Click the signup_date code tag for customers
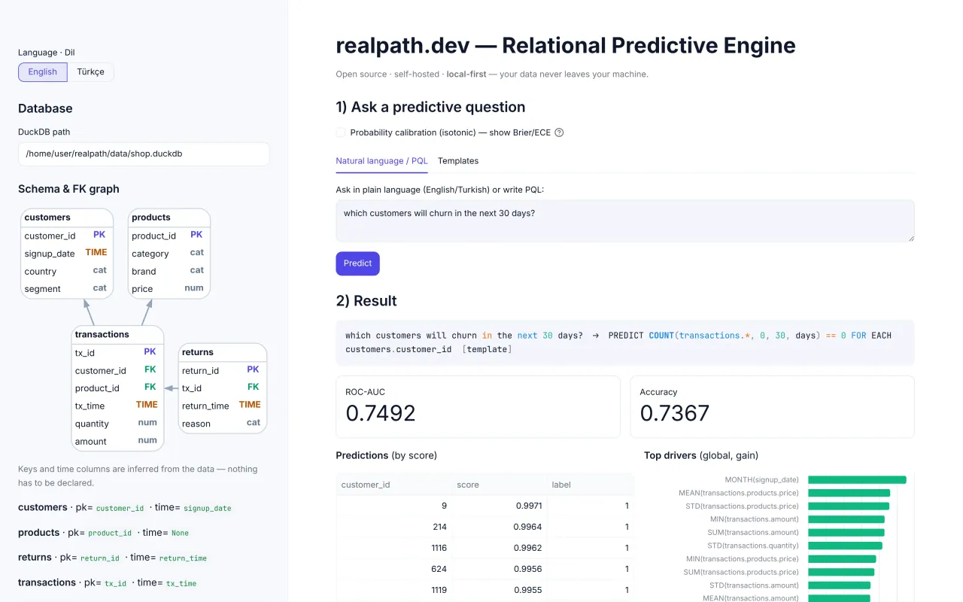 click(x=207, y=508)
